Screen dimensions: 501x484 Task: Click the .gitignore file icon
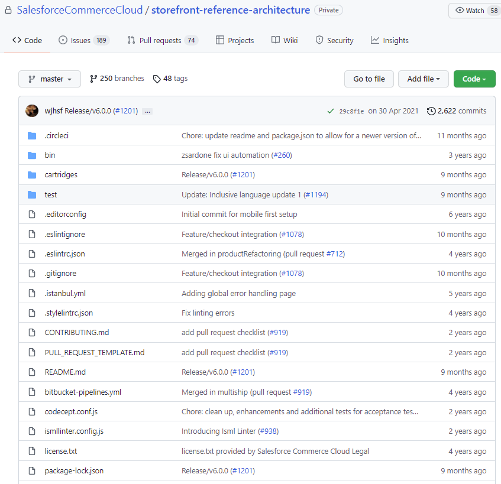click(32, 273)
